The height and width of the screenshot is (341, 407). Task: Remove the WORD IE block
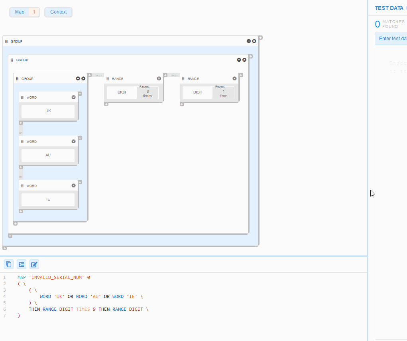coord(73,185)
